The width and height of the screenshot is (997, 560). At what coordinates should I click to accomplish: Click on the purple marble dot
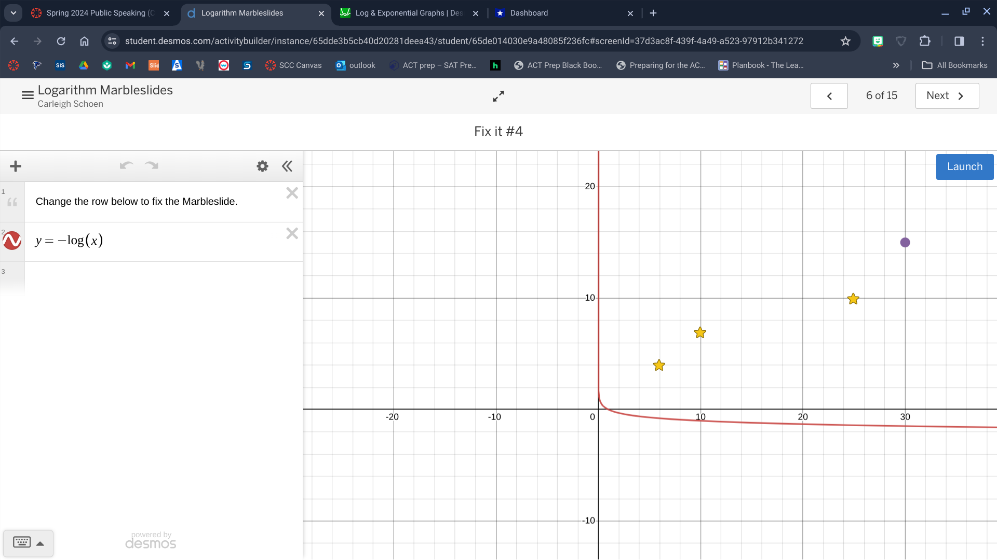[905, 242]
